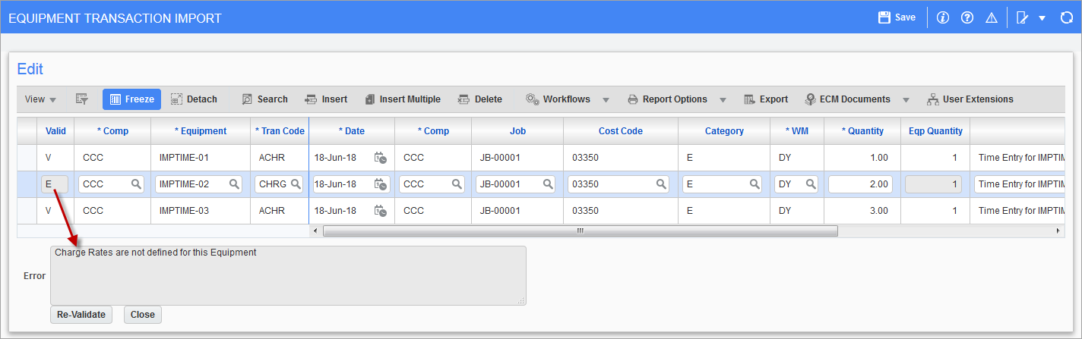Click the query by example filter icon
This screenshot has width=1082, height=339.
[82, 99]
